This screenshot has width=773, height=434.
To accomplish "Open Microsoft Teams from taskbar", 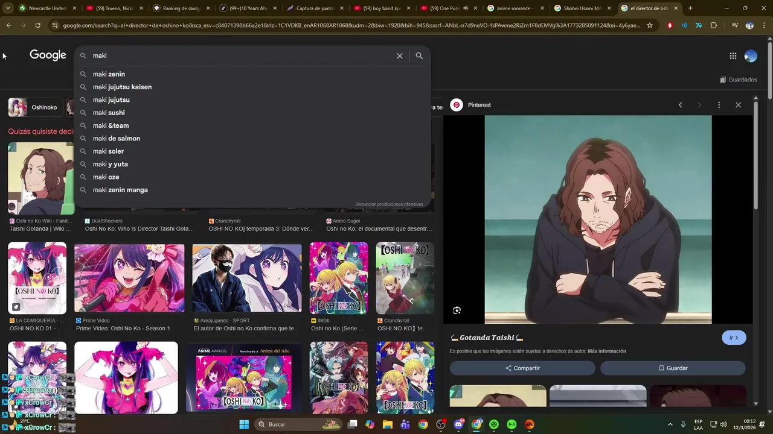I will tap(405, 424).
